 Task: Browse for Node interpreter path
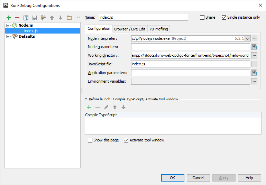click(x=254, y=38)
